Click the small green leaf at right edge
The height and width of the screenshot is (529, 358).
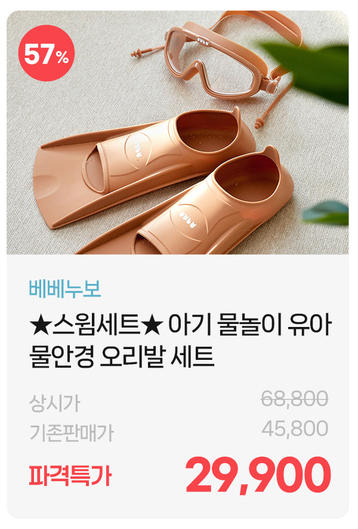coord(325,213)
